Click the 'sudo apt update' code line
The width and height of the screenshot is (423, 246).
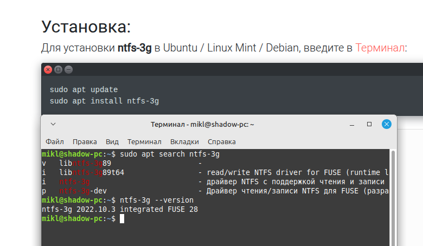click(84, 89)
